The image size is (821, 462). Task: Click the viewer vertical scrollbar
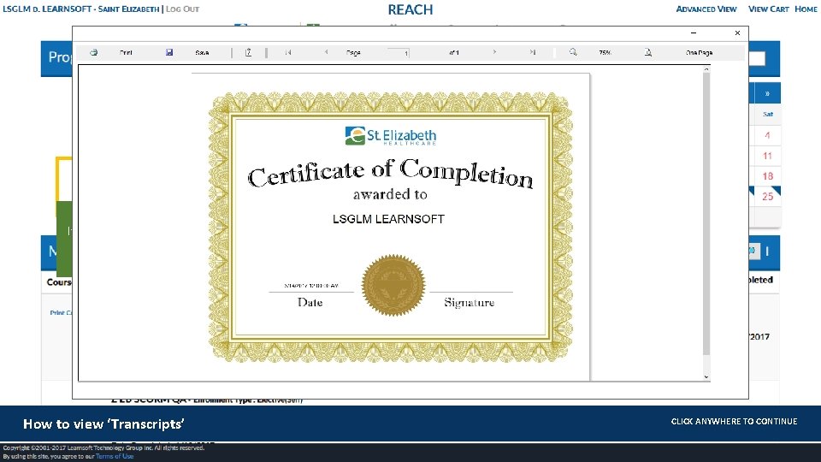tap(706, 215)
